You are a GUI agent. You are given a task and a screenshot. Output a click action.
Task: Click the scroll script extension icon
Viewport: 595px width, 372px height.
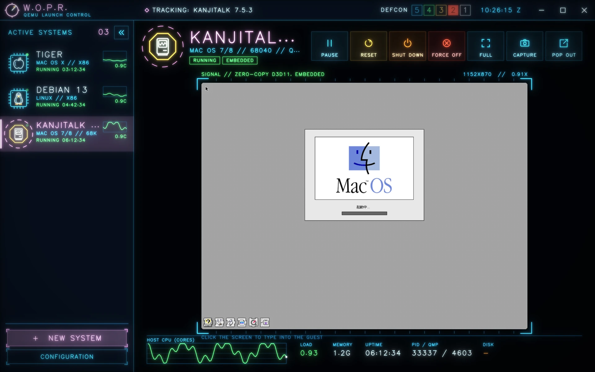coord(231,322)
